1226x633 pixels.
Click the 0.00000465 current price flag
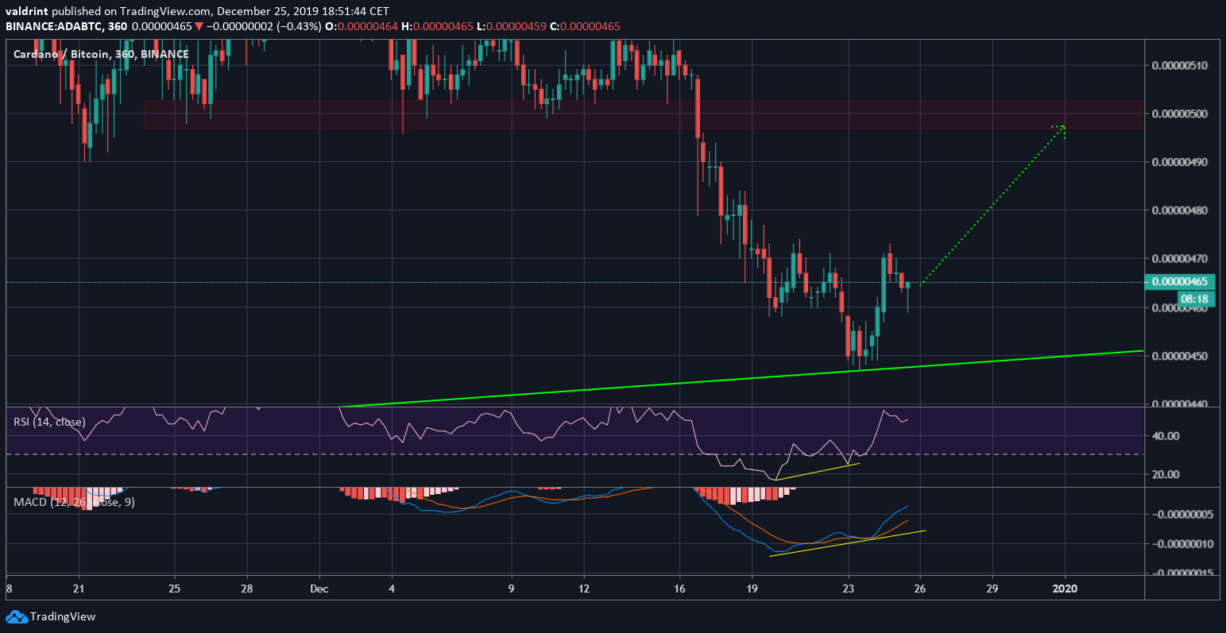[1182, 282]
